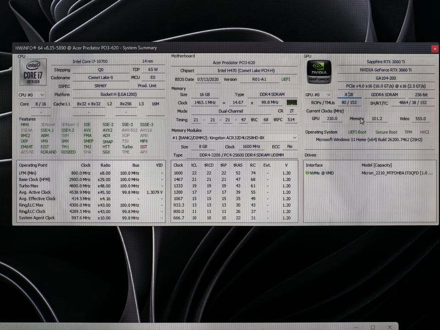Click the UEFI Boot indicator
The height and width of the screenshot is (330, 440).
pos(357,132)
